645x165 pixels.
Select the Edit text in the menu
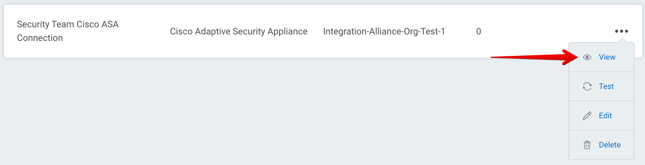605,116
